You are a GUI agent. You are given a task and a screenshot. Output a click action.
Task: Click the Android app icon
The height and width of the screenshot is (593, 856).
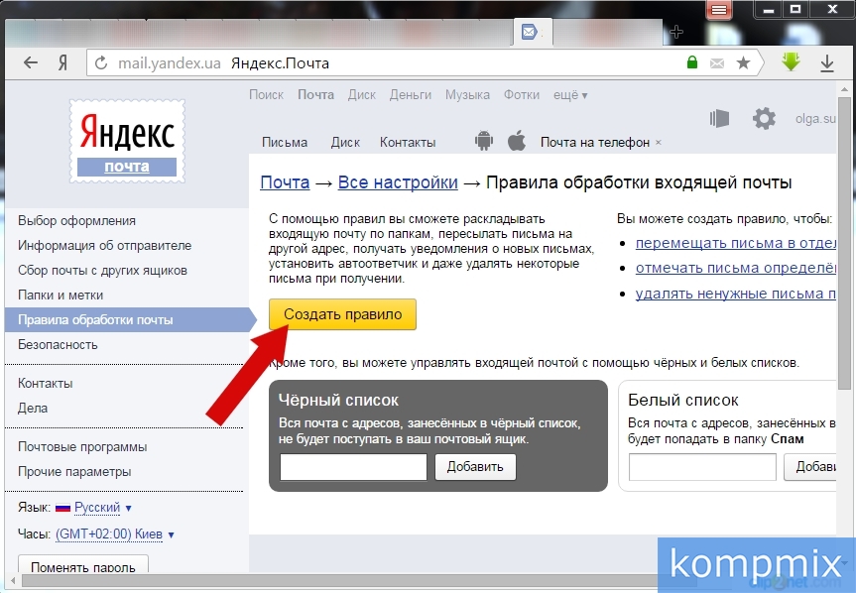[484, 141]
